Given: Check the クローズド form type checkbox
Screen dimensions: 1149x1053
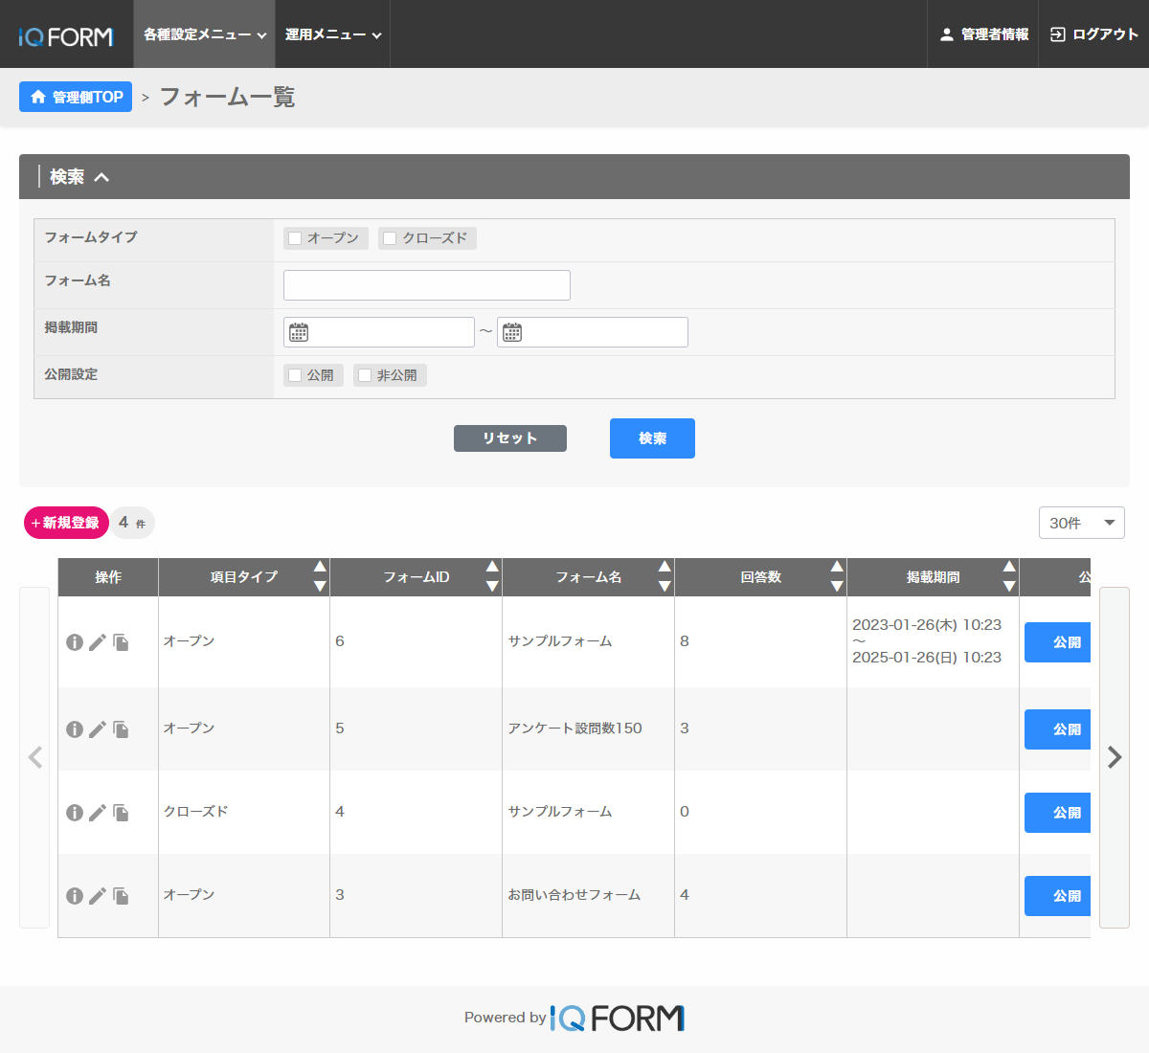Looking at the screenshot, I should pyautogui.click(x=390, y=238).
